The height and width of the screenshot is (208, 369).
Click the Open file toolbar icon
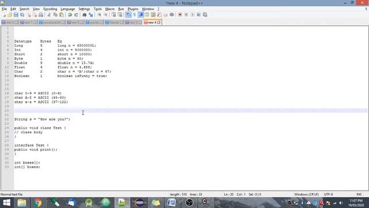coord(10,15)
